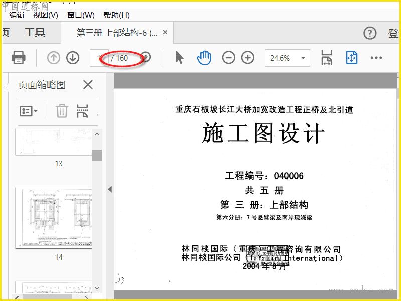
Task: Select the 第三册 上部结构-6 document tab
Action: pos(117,33)
